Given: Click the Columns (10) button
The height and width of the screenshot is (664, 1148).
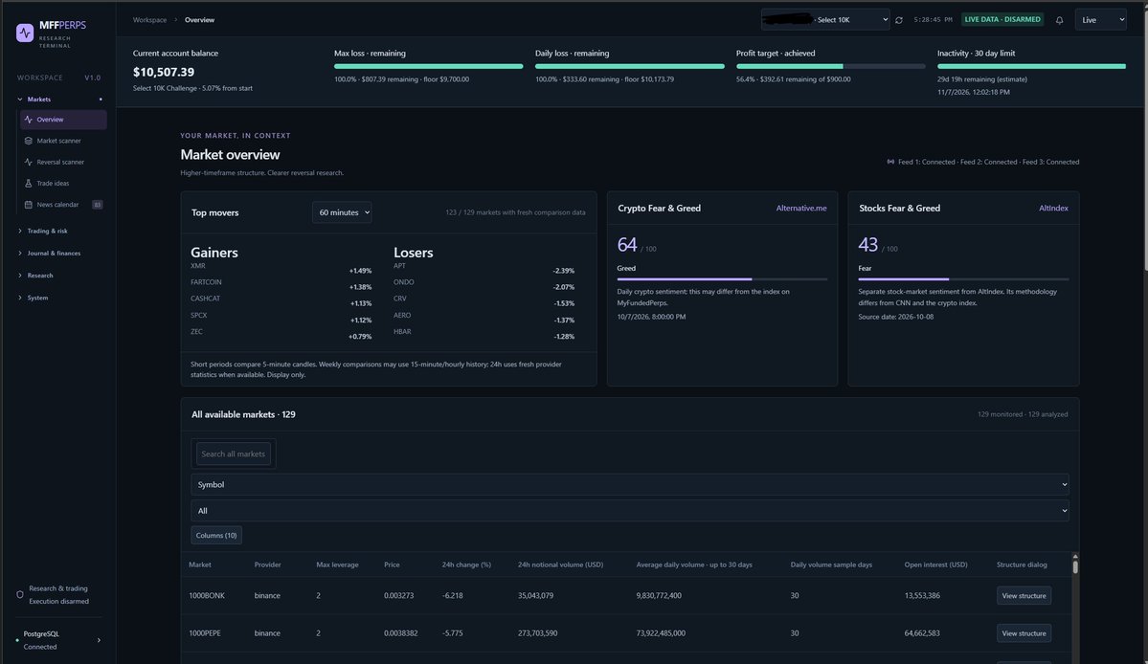Looking at the screenshot, I should coord(216,535).
